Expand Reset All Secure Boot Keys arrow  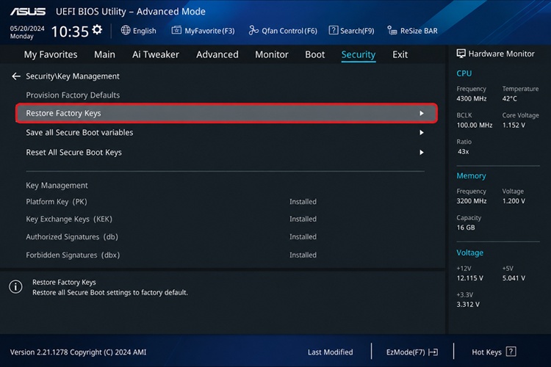422,153
